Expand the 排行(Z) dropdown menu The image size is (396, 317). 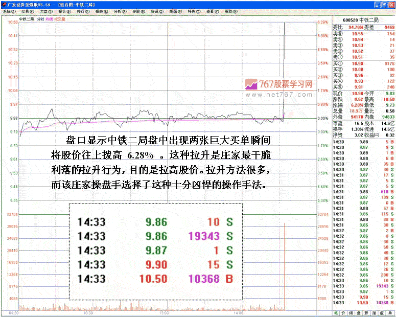83,11
